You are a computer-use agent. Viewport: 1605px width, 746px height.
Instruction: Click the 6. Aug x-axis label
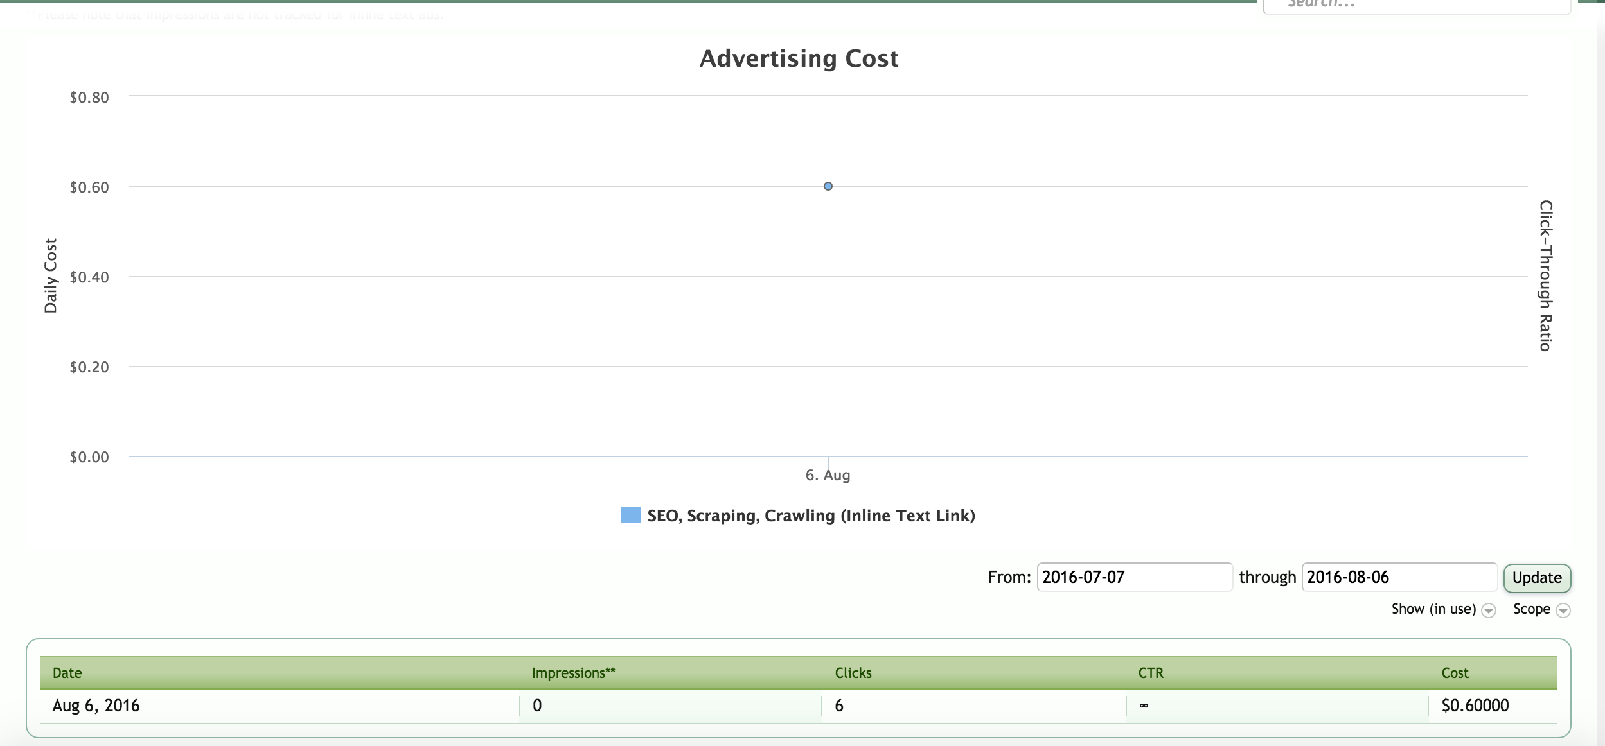pos(828,475)
